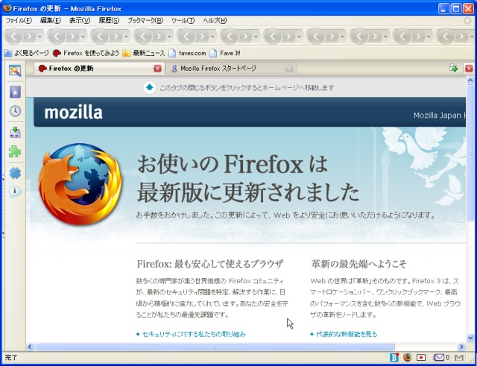Click the leftmost Back arrow in toolbar

pyautogui.click(x=13, y=37)
